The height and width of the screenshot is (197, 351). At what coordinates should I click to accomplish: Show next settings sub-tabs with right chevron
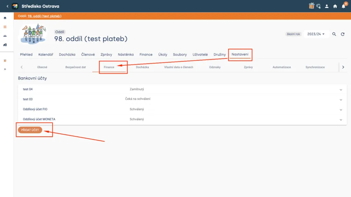coord(343,67)
